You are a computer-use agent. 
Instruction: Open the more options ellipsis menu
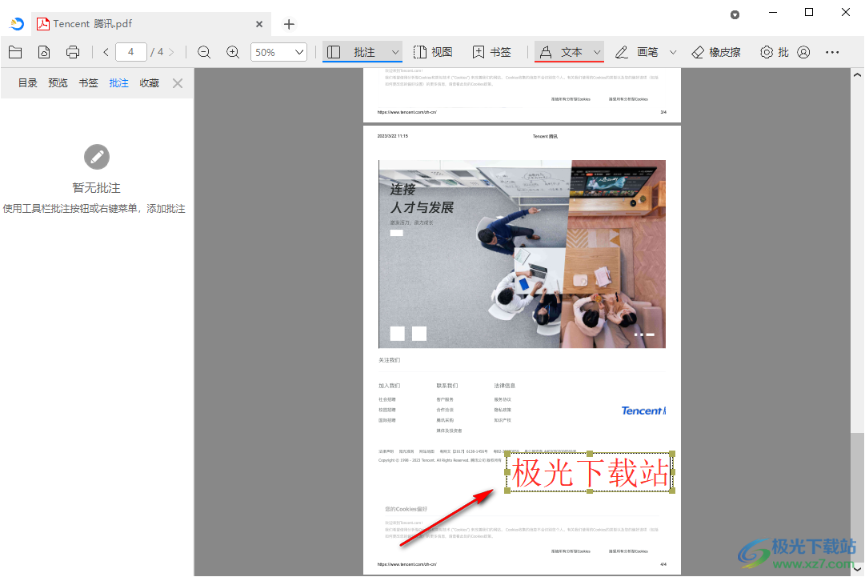832,52
